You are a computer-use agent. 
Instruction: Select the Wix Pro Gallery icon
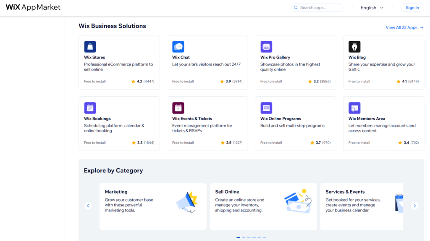pyautogui.click(x=266, y=47)
